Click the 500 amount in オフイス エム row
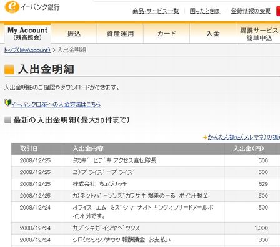The height and width of the screenshot is (247, 280). click(x=263, y=207)
